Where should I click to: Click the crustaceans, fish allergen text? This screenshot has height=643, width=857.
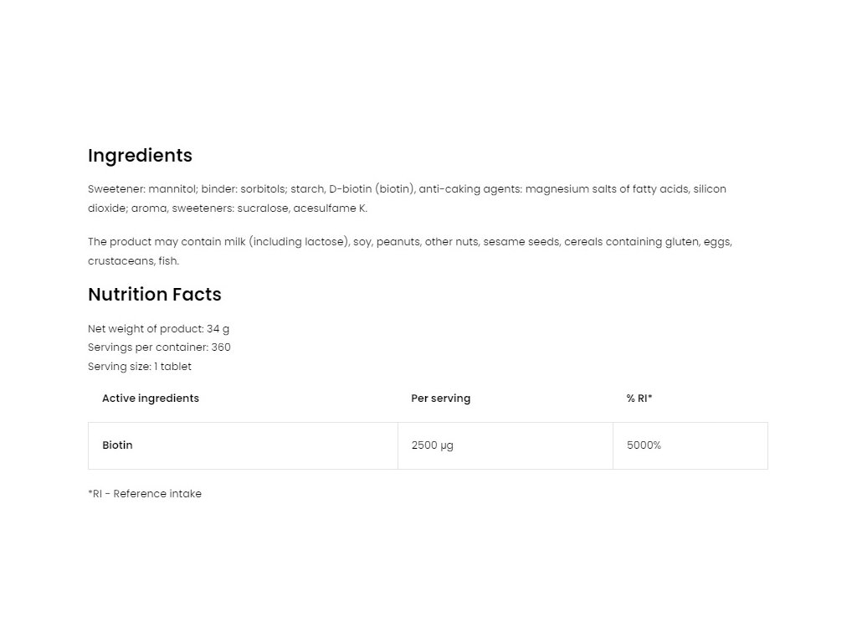133,261
